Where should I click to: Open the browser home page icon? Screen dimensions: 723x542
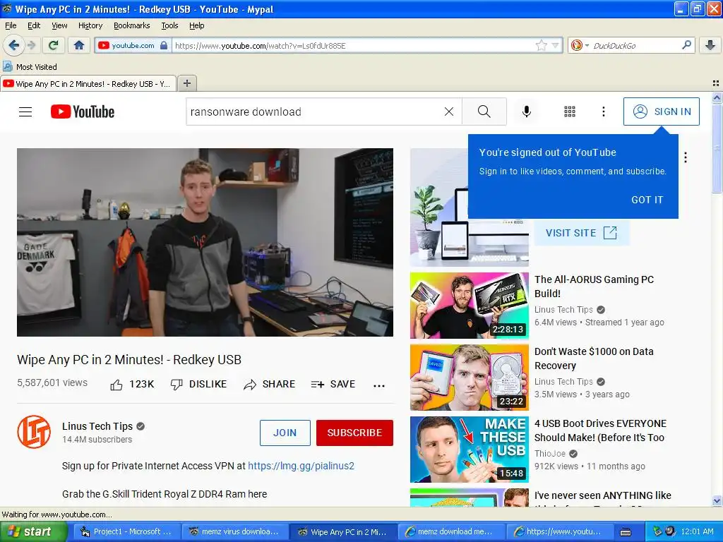tap(79, 45)
